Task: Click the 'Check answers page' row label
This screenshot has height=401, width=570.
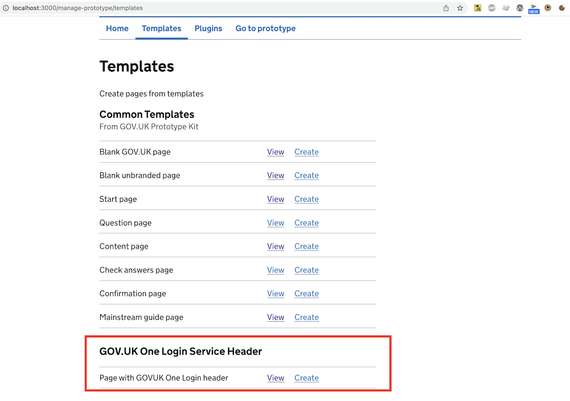Action: coord(136,270)
